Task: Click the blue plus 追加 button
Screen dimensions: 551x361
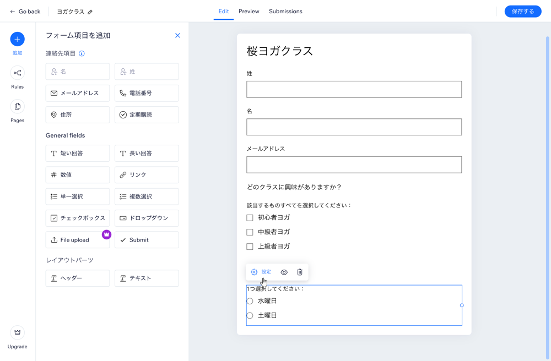Action: point(17,39)
